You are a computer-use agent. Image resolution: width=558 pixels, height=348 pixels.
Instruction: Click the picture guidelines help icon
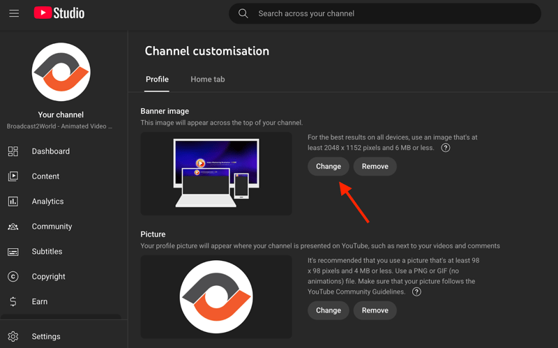click(x=416, y=292)
